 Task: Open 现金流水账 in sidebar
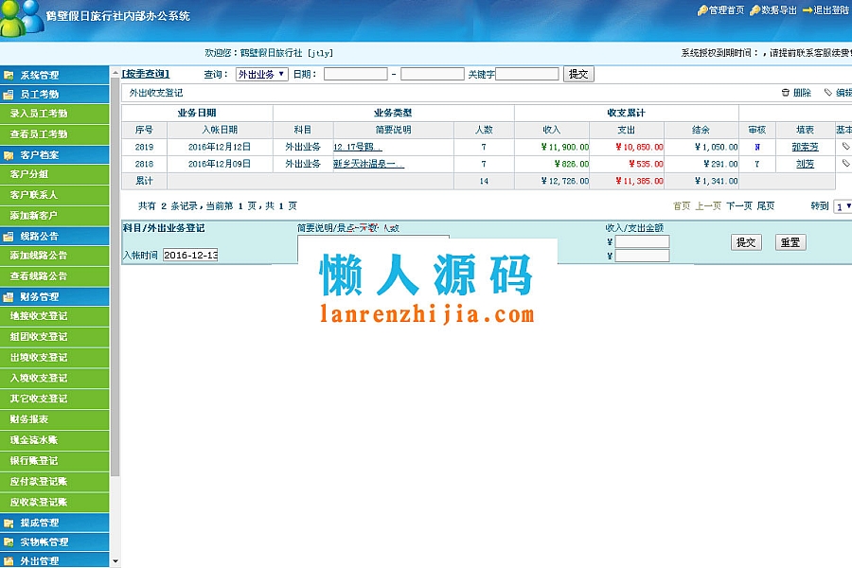(54, 440)
